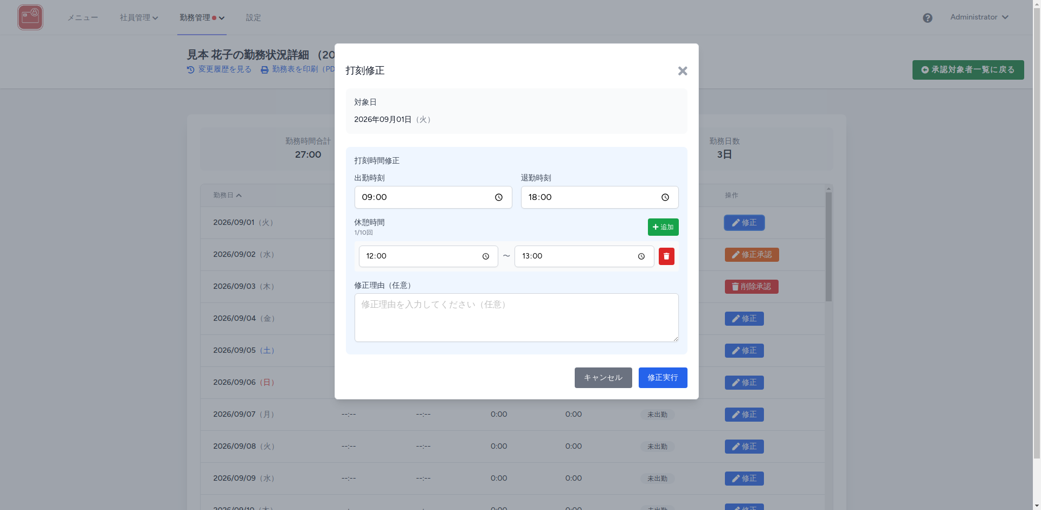Click the 出勤時刻 time field showing 09:00

[433, 197]
